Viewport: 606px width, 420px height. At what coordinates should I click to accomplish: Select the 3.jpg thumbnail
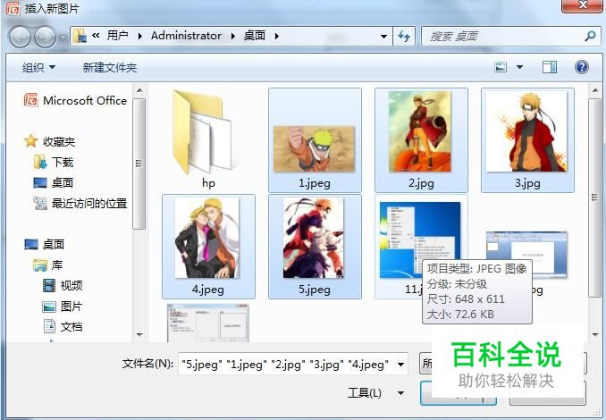click(x=527, y=140)
